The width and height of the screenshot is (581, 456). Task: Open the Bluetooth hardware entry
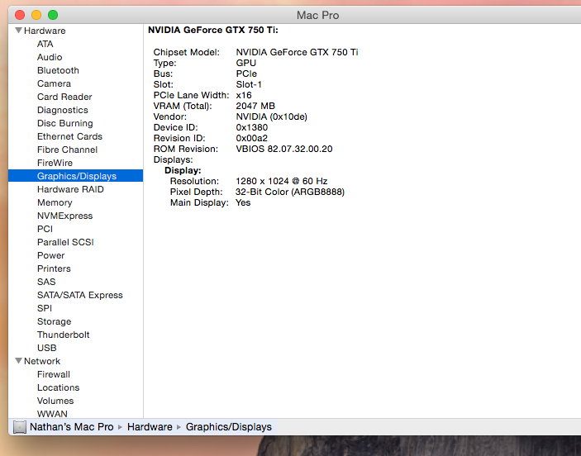click(x=58, y=70)
